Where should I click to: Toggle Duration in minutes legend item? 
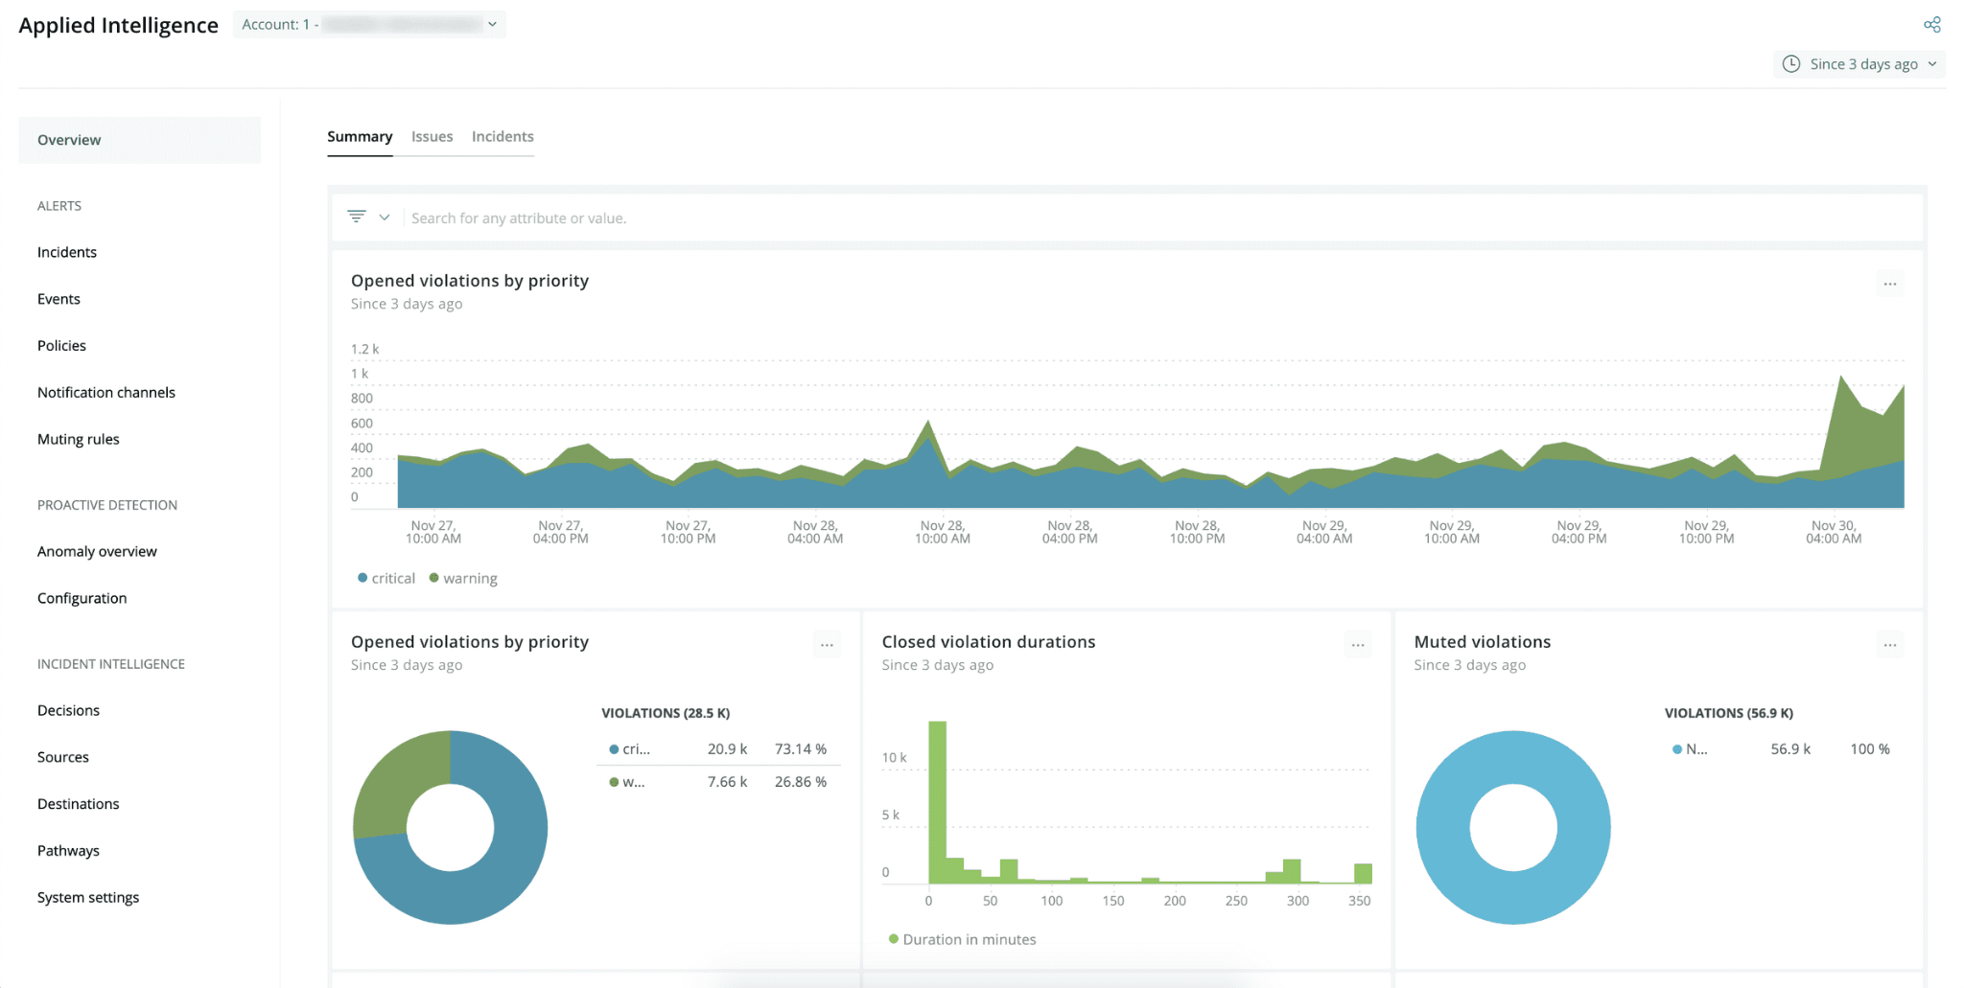[963, 939]
